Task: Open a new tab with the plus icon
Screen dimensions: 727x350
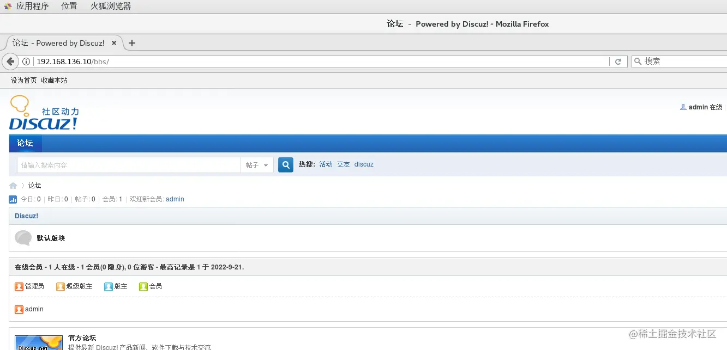Action: [131, 43]
